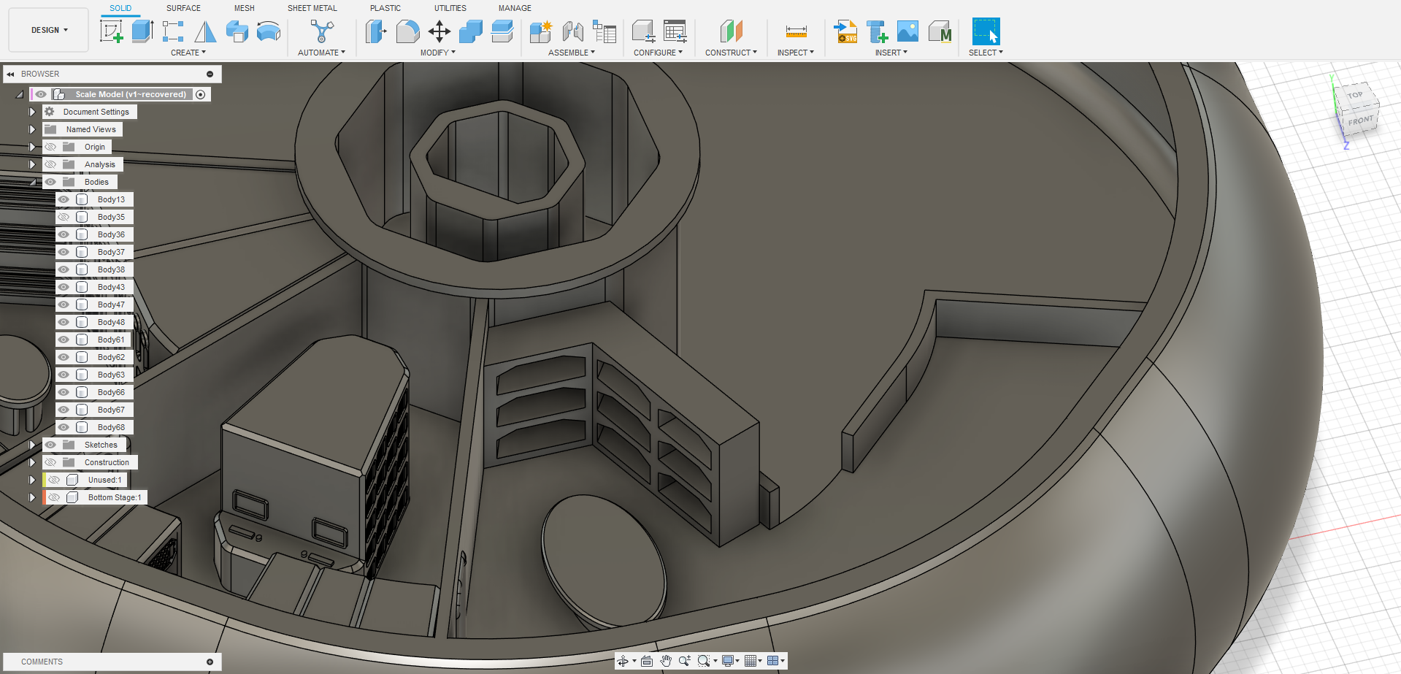The width and height of the screenshot is (1401, 674).
Task: Collapse the Bodies folder
Action: [x=32, y=182]
